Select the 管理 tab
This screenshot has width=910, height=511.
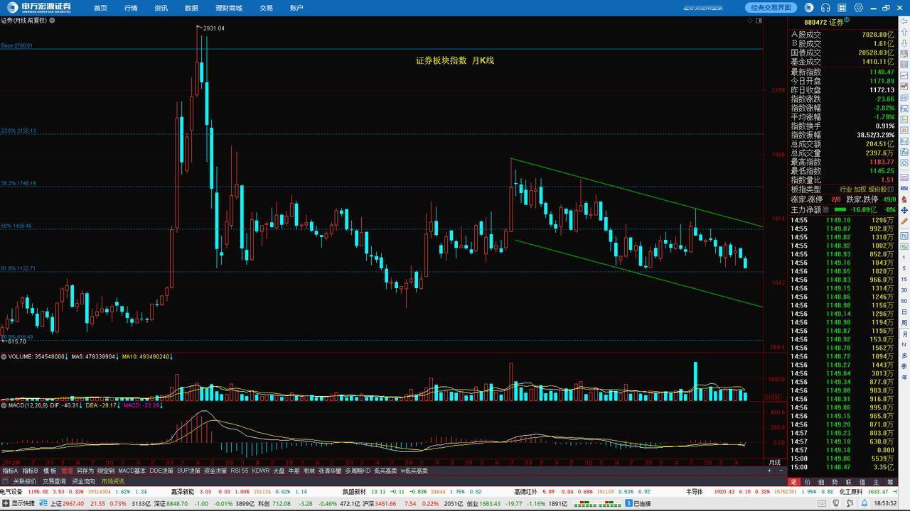(x=67, y=471)
